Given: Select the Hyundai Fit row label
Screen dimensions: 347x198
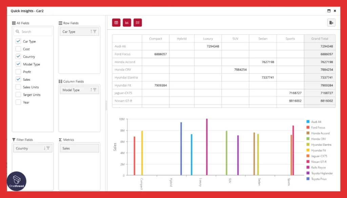Looking at the screenshot, I should [x=123, y=85].
